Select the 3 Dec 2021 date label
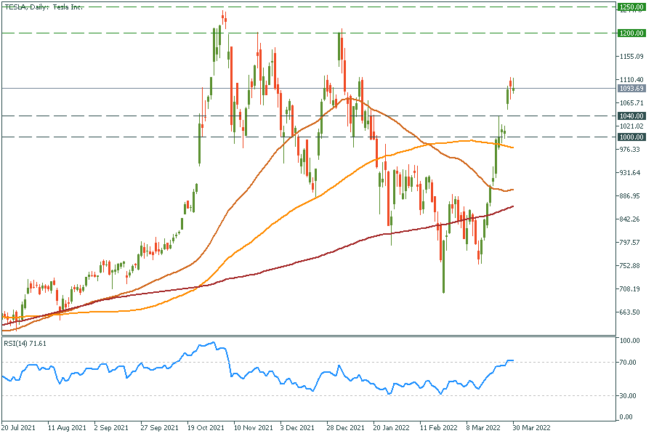The width and height of the screenshot is (654, 436). (299, 429)
